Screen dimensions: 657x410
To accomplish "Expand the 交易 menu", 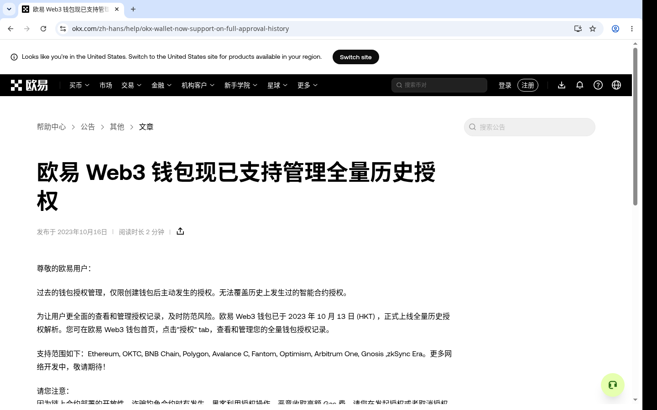I will point(131,85).
